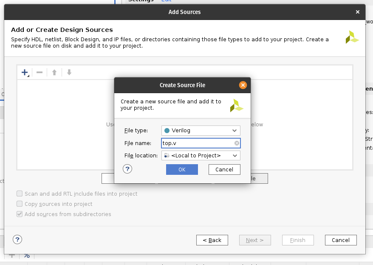
Task: Close the Create Source File dialog
Action: (x=243, y=85)
